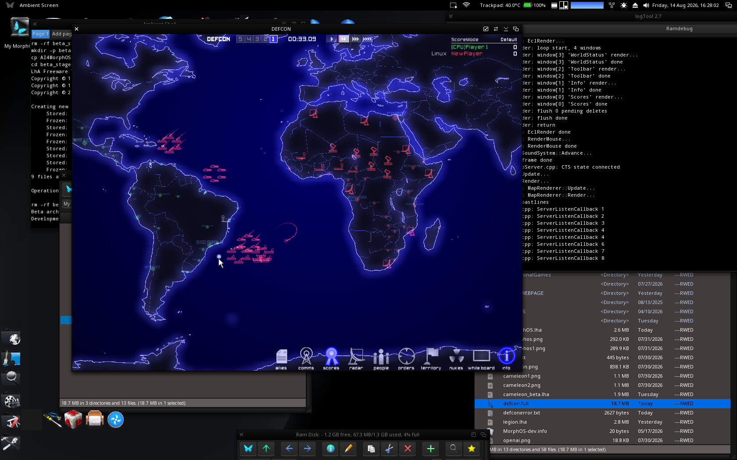Viewport: 737px width, 460px height.
Task: Click the Default score mode label
Action: (x=509, y=39)
